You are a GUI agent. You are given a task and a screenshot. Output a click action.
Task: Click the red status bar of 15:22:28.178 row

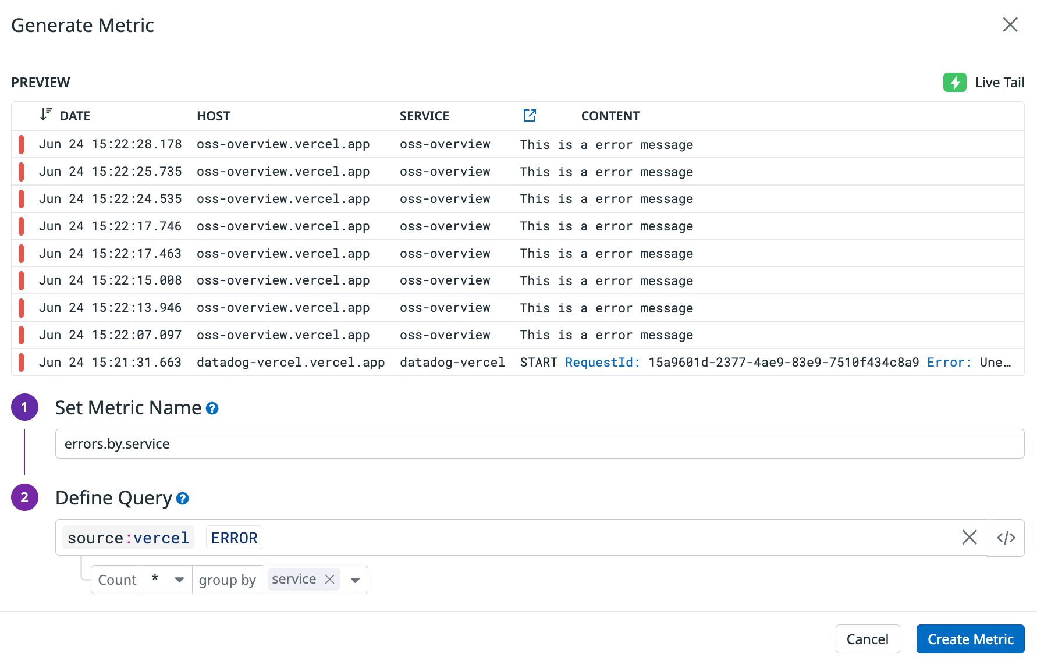click(21, 144)
